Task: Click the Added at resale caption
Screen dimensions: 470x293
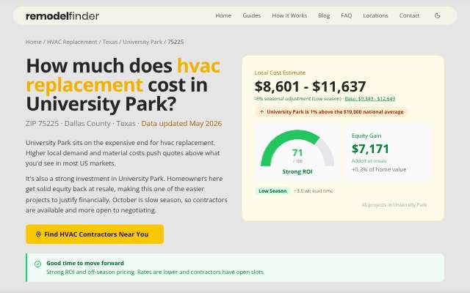Action: (x=369, y=161)
